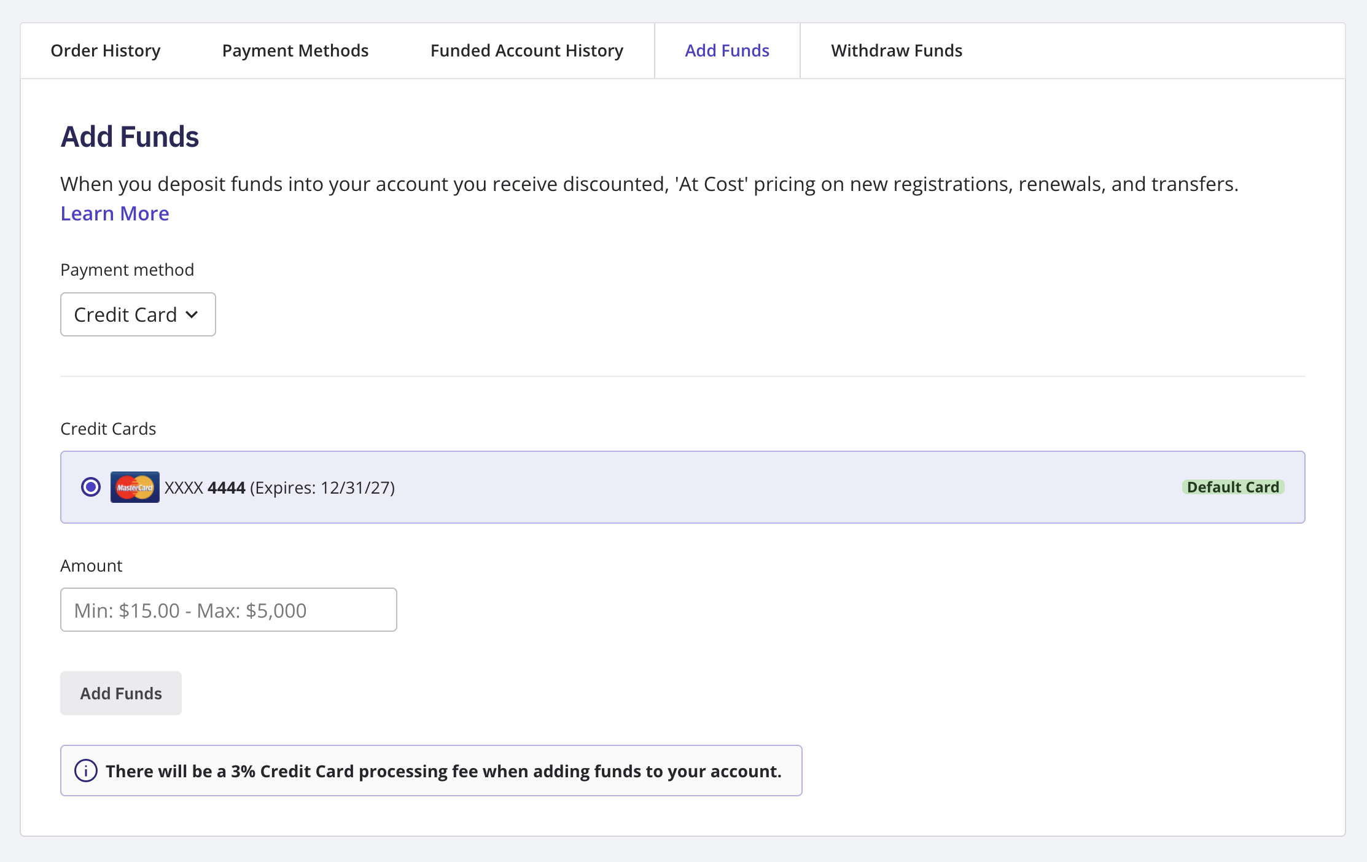Click the Add Funds page heading

pyautogui.click(x=130, y=136)
